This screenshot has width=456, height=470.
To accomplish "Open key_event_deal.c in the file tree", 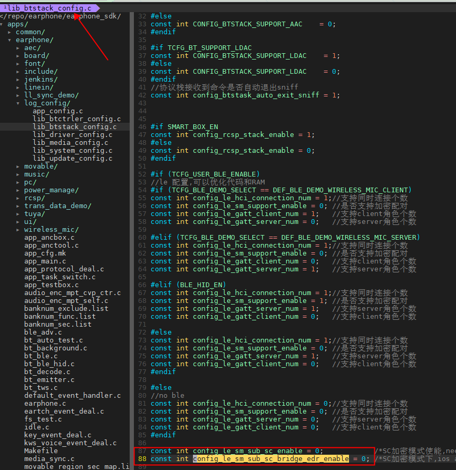I will 57,435.
